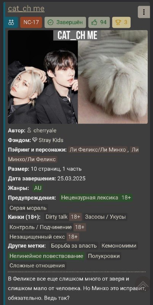Click the Завершён status badge
The height and width of the screenshot is (305, 153).
pyautogui.click(x=65, y=22)
